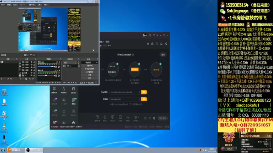Expand speaker options arrow in streaming app
The width and height of the screenshot is (273, 153).
pyautogui.click(x=139, y=118)
